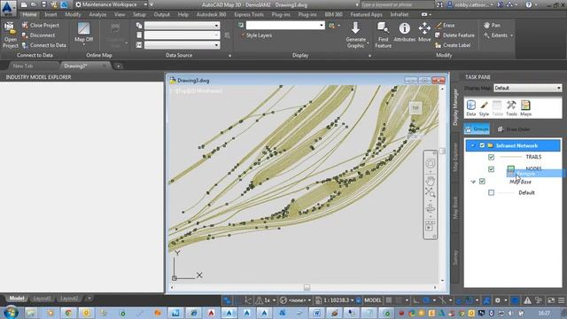Open the Featured Apps ribbon tab

366,14
